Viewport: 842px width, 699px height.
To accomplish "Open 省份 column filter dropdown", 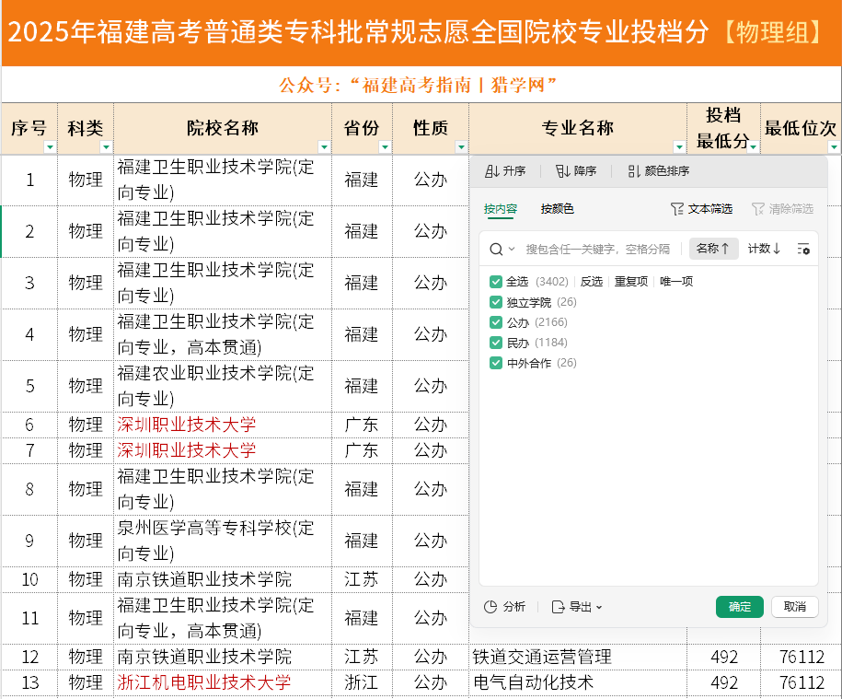I will click(385, 146).
